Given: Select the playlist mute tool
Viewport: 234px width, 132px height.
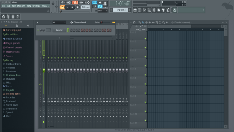Looking at the screenshot, I should click(150, 22).
